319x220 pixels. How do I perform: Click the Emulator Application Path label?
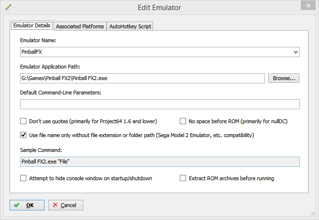(x=50, y=67)
